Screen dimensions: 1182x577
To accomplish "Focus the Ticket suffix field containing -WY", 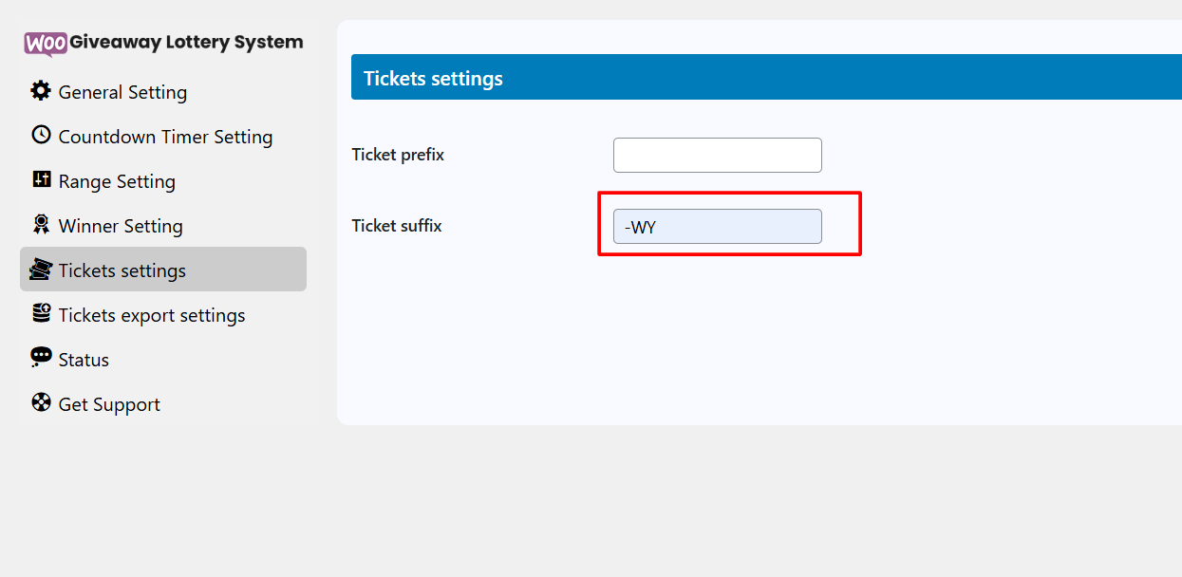I will (x=717, y=227).
